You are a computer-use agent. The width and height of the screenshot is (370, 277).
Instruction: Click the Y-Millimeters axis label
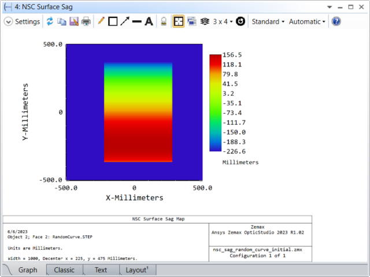pyautogui.click(x=25, y=112)
